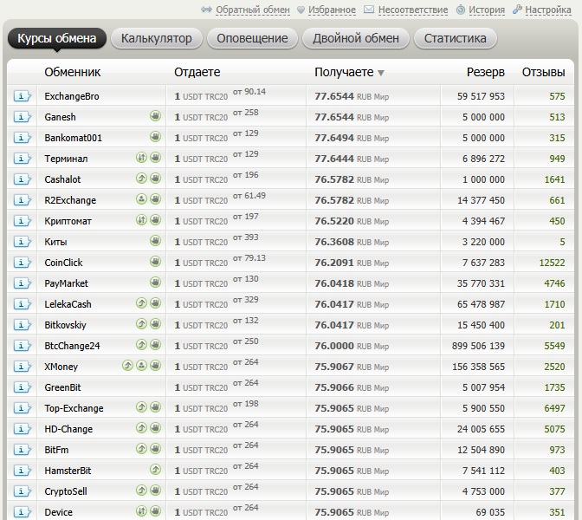Switch to the Двойной обмен tab
Viewport: 582px width, 520px height.
[356, 38]
